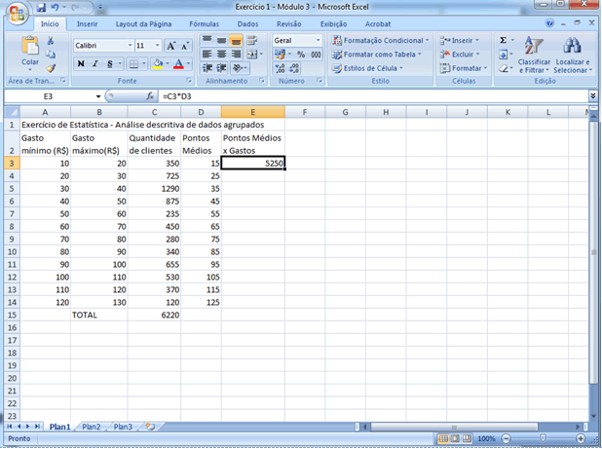Image resolution: width=602 pixels, height=449 pixels.
Task: Open the Plan2 sheet tab
Action: (91, 427)
